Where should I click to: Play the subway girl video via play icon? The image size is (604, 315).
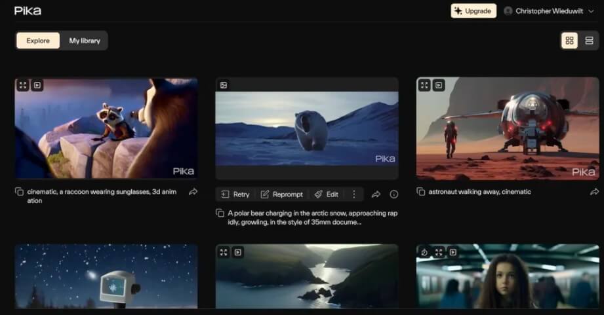pyautogui.click(x=453, y=252)
